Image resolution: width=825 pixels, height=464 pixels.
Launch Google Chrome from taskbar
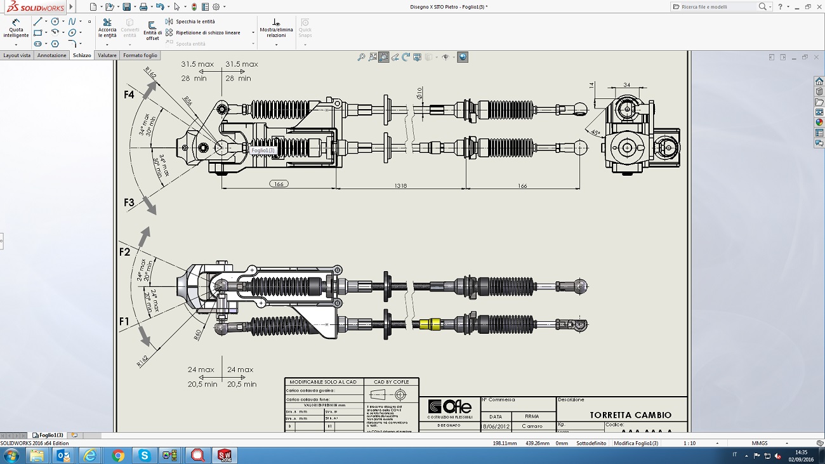pyautogui.click(x=118, y=456)
